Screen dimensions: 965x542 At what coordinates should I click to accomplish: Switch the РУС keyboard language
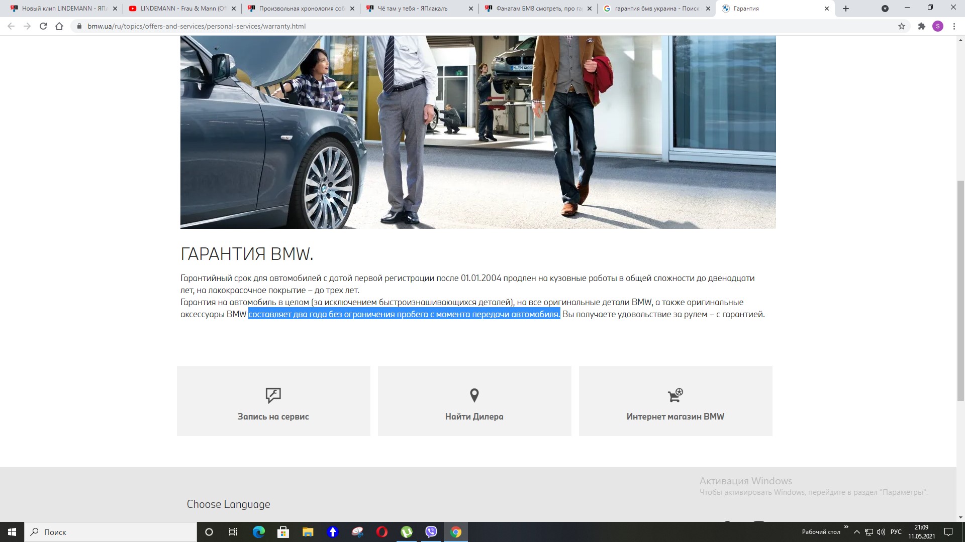tap(896, 532)
